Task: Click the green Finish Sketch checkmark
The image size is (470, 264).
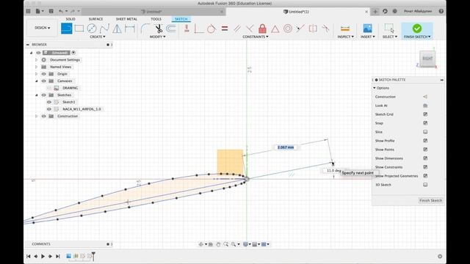Action: 417,29
